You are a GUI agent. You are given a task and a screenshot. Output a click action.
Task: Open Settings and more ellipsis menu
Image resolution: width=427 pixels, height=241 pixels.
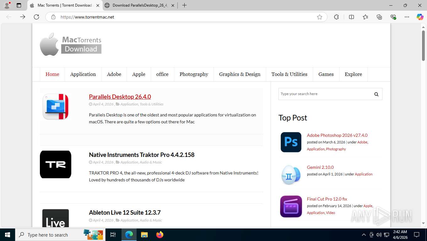pyautogui.click(x=407, y=17)
